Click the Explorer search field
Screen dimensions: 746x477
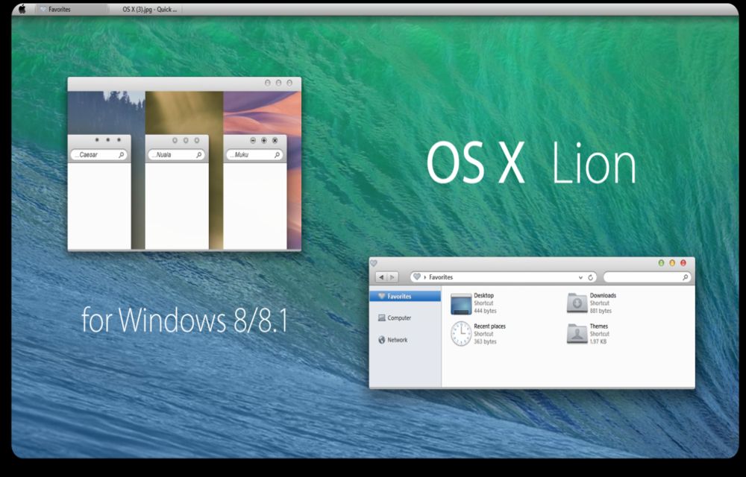(647, 277)
